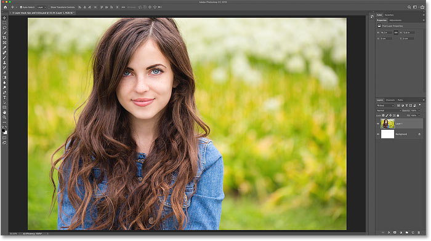The image size is (431, 241).
Task: Enable the Auto-Select checkbox
Action: (x=21, y=7)
